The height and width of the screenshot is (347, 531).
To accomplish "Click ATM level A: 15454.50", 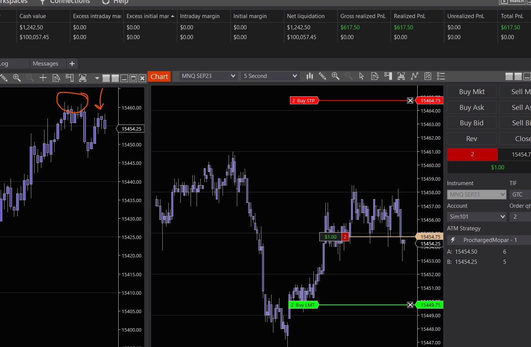I will pyautogui.click(x=462, y=252).
